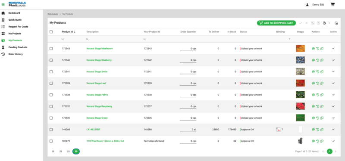Open the Demo Sälj user profile
This screenshot has width=345, height=161.
(314, 5)
